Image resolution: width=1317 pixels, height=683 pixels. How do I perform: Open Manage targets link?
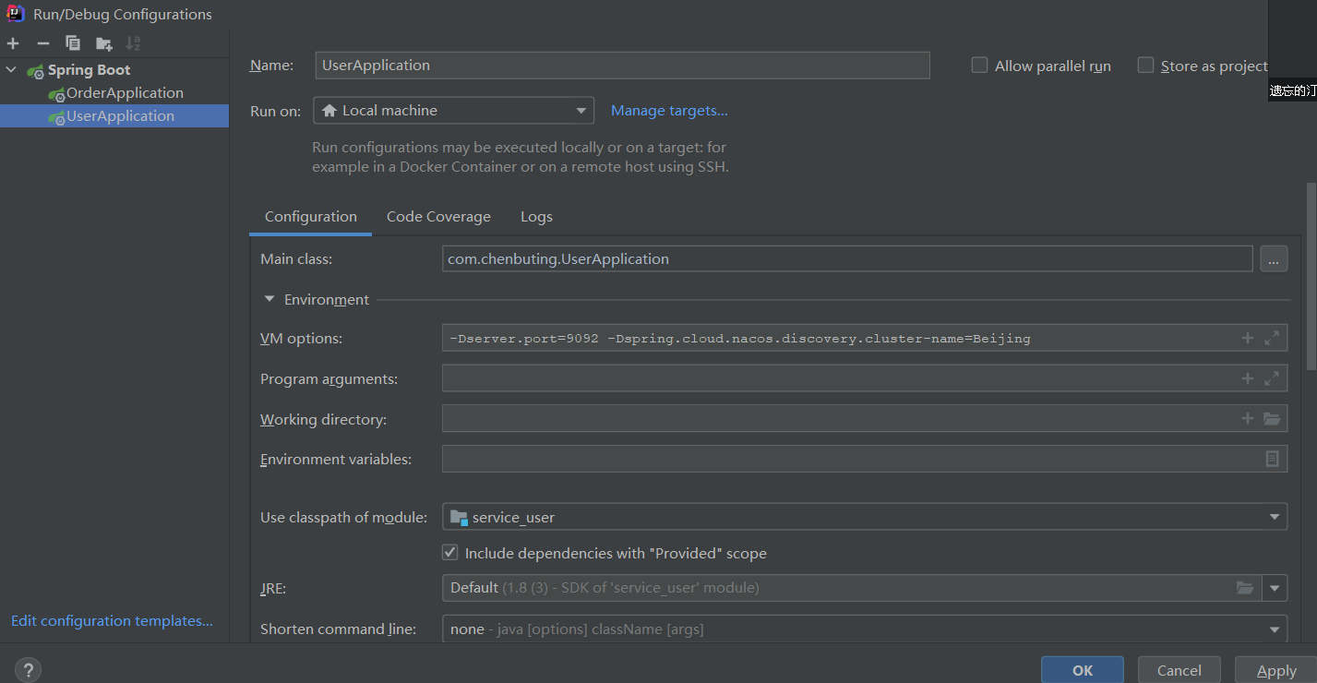(x=669, y=111)
